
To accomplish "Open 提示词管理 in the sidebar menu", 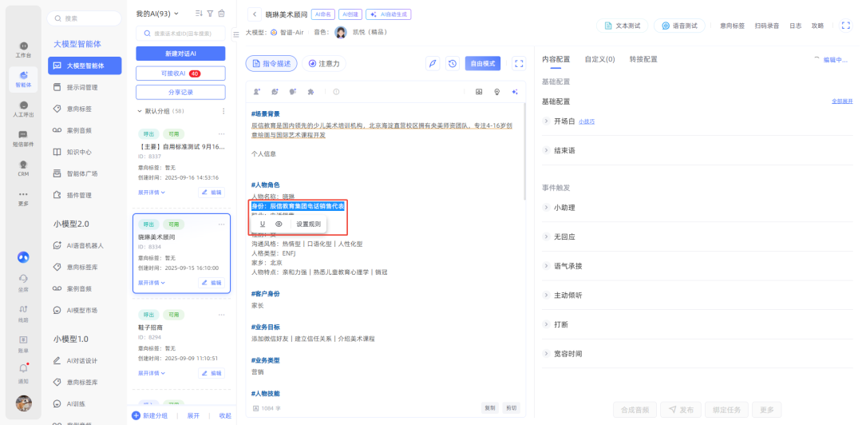I will click(81, 87).
